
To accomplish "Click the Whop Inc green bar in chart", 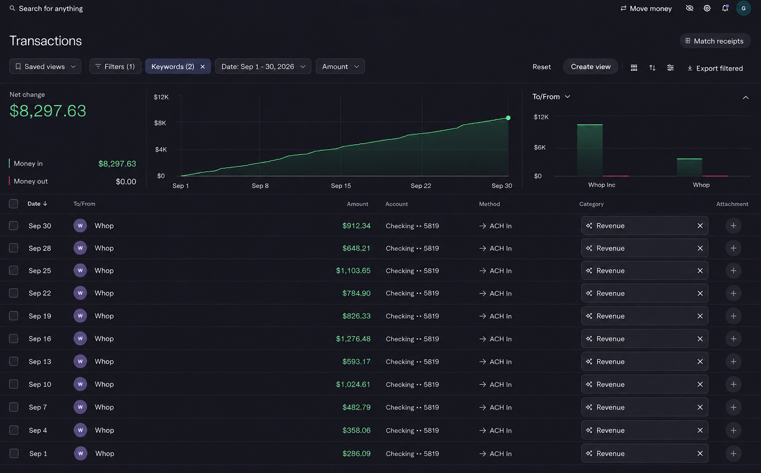I will (x=590, y=150).
